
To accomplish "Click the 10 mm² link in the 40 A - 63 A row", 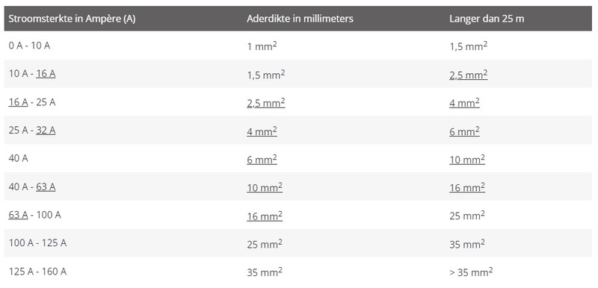I will [265, 187].
